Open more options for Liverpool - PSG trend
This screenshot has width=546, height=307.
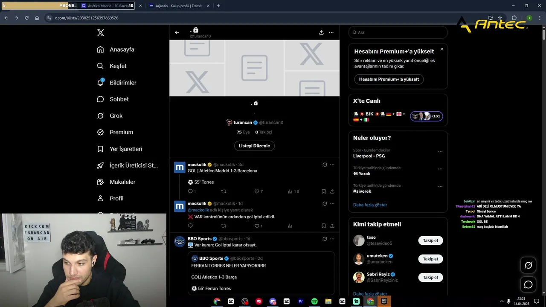pyautogui.click(x=440, y=151)
